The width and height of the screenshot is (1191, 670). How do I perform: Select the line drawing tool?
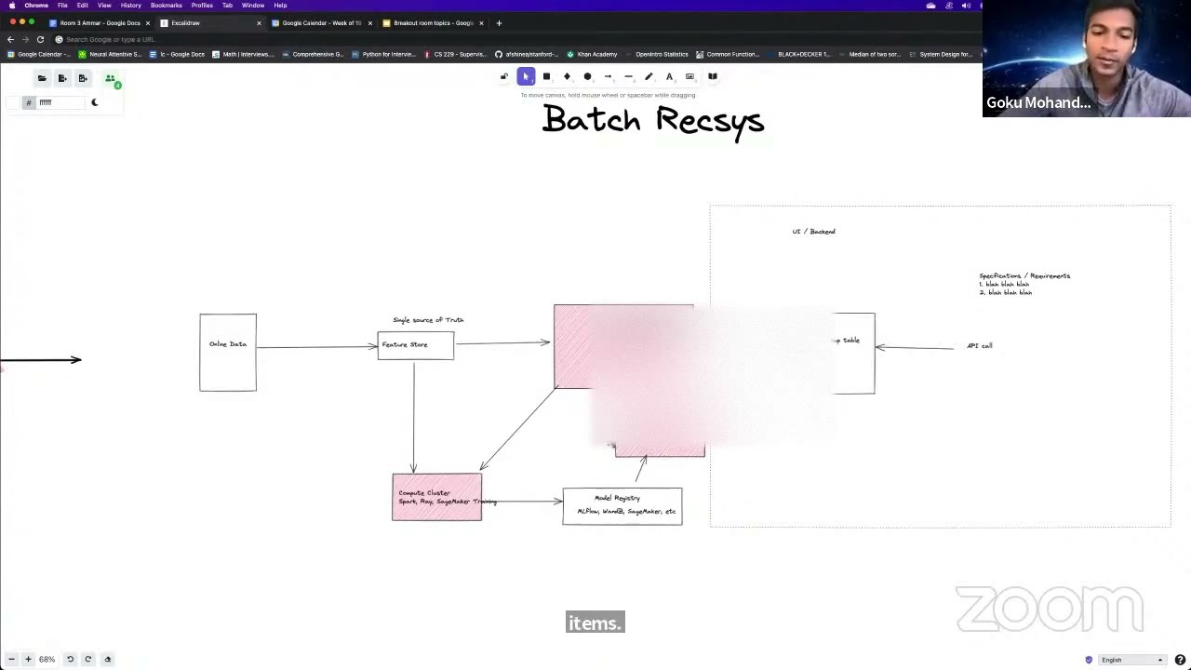(x=628, y=76)
